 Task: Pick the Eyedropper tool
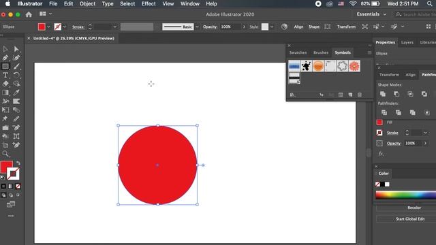click(16, 93)
